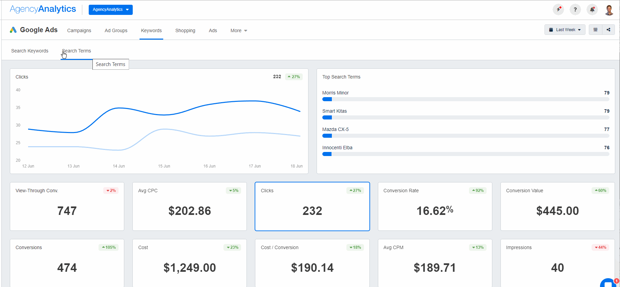Viewport: 620px width, 287px height.
Task: Click the Mazda CX-5 progress bar
Action: 466,136
